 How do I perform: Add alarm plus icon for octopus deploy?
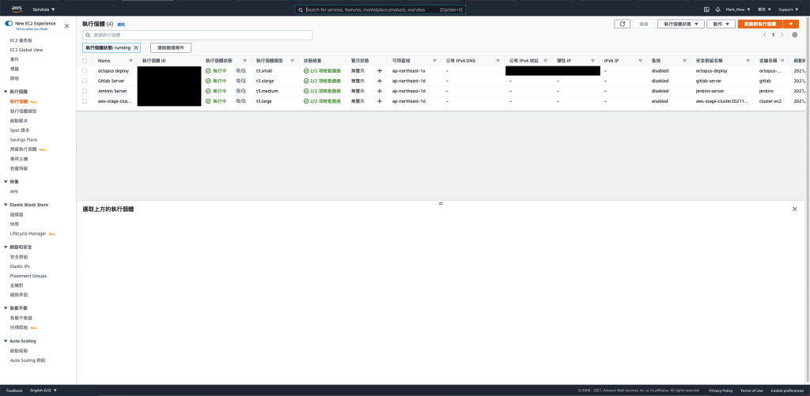click(380, 70)
